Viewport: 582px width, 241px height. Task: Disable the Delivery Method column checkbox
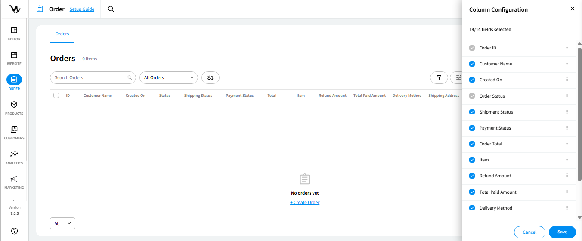point(472,208)
